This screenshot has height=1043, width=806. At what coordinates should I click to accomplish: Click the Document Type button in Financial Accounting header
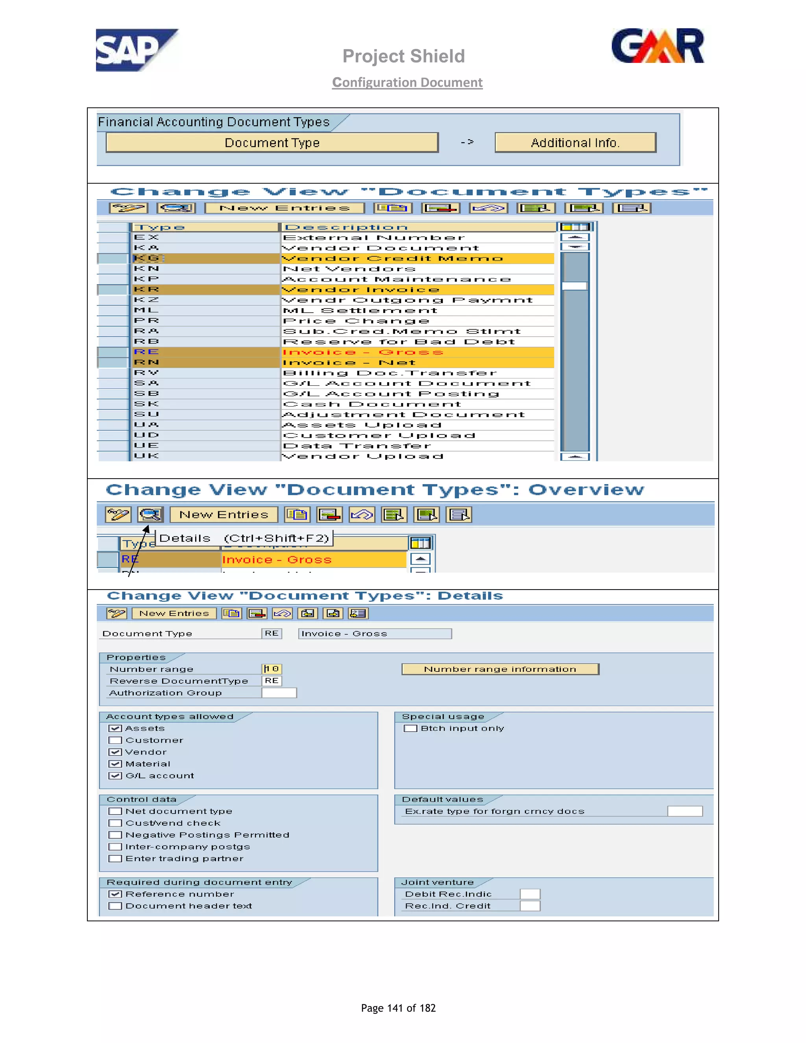click(x=272, y=143)
